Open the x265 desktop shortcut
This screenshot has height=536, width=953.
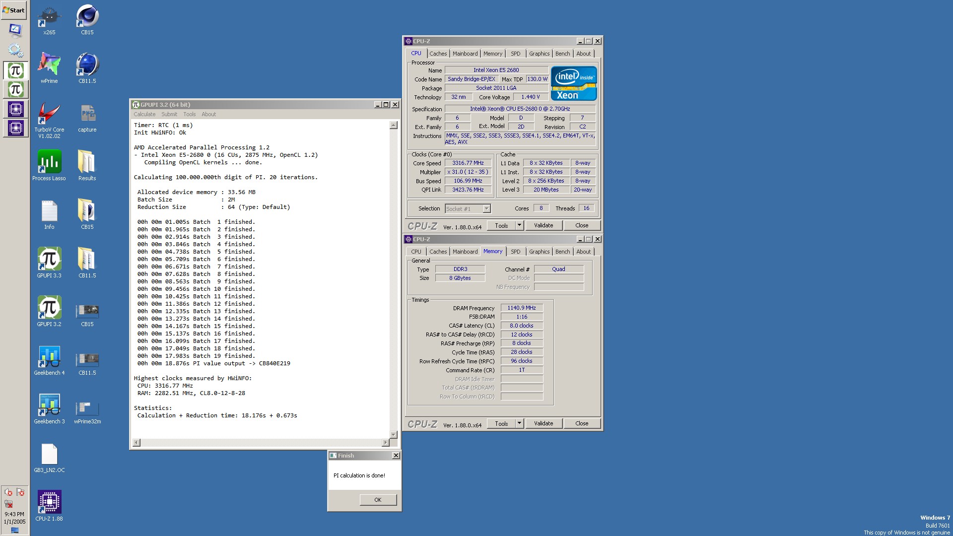tap(49, 20)
